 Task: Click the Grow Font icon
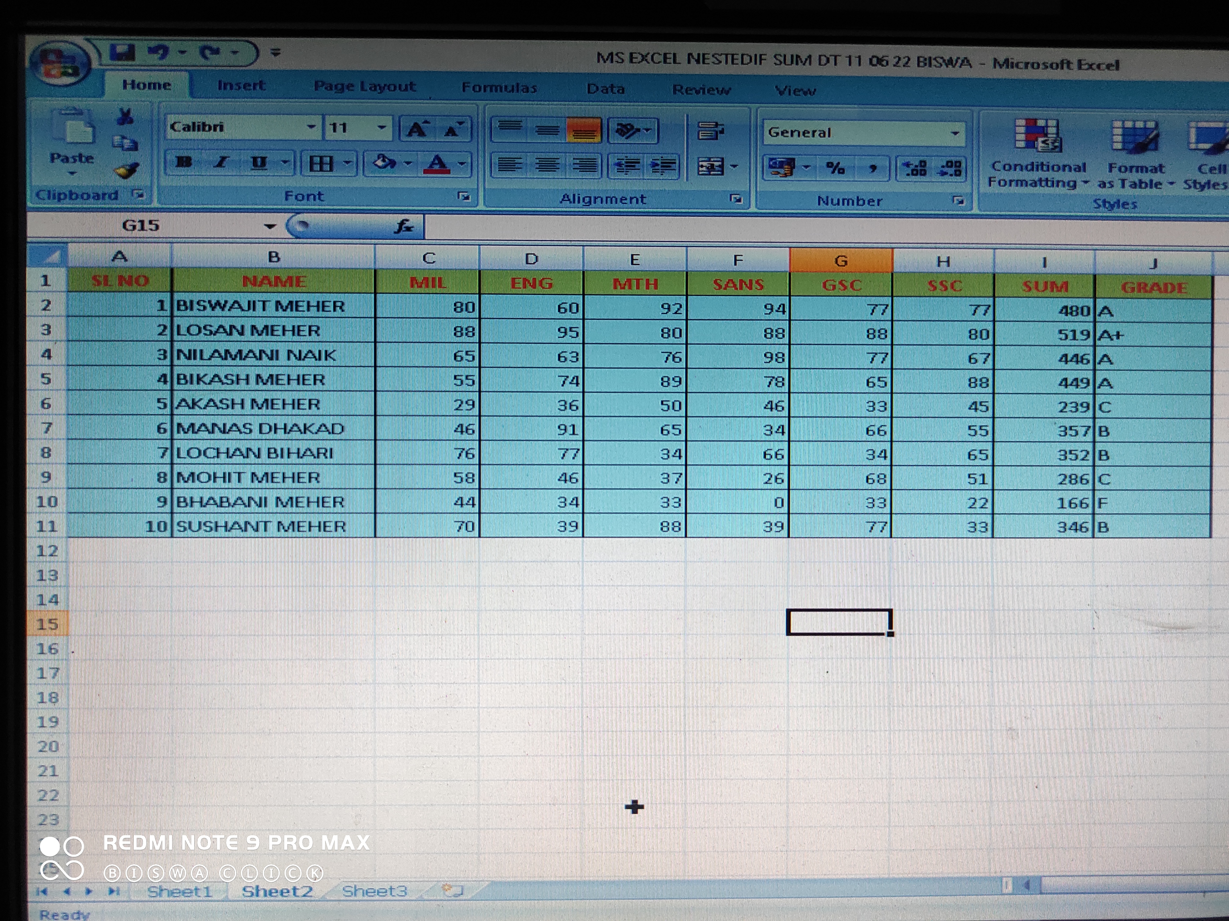coord(417,129)
